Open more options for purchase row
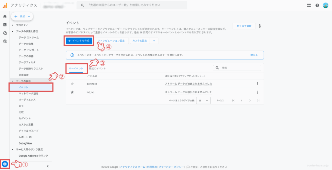Viewport: 332px width, 170px height. [x=257, y=84]
